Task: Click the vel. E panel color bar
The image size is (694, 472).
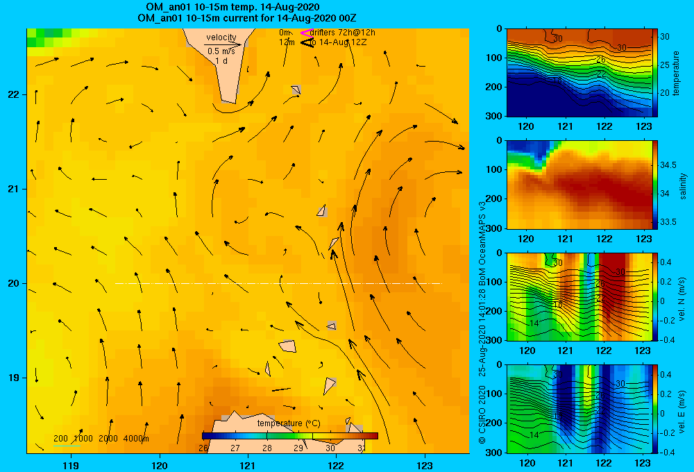Action: coord(655,409)
